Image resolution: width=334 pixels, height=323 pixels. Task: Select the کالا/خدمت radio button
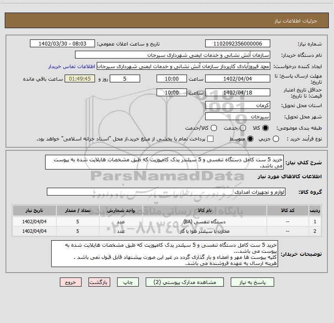click(x=214, y=128)
